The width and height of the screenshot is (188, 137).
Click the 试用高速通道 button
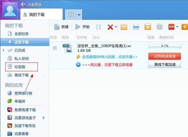[165, 56]
